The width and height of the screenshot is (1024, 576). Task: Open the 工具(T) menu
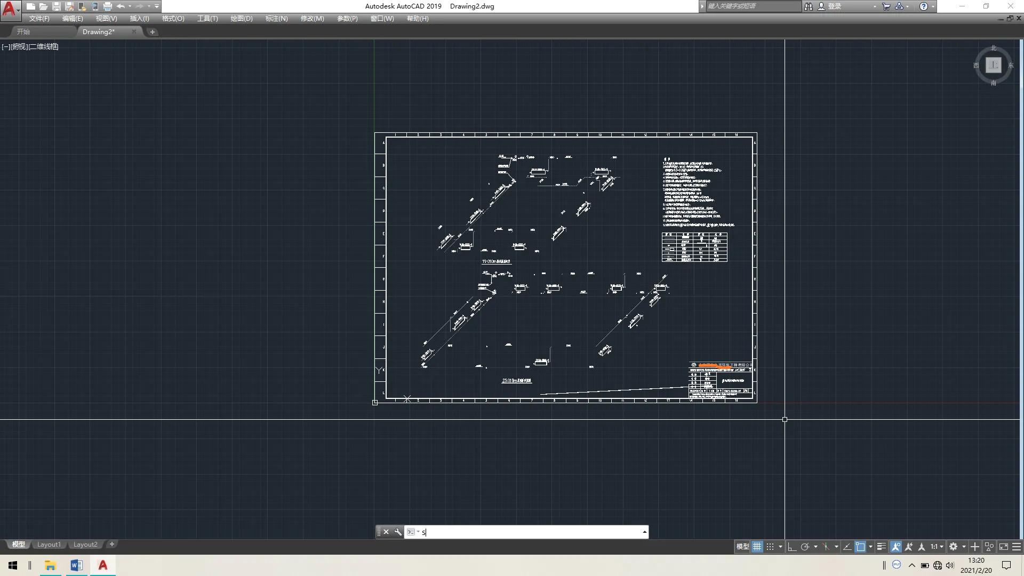tap(207, 18)
